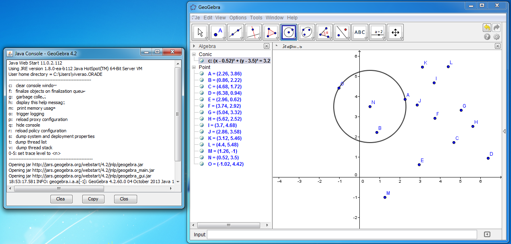511x244 pixels.
Task: Expand the Algebra panel style bar triangle
Action: pos(194,46)
